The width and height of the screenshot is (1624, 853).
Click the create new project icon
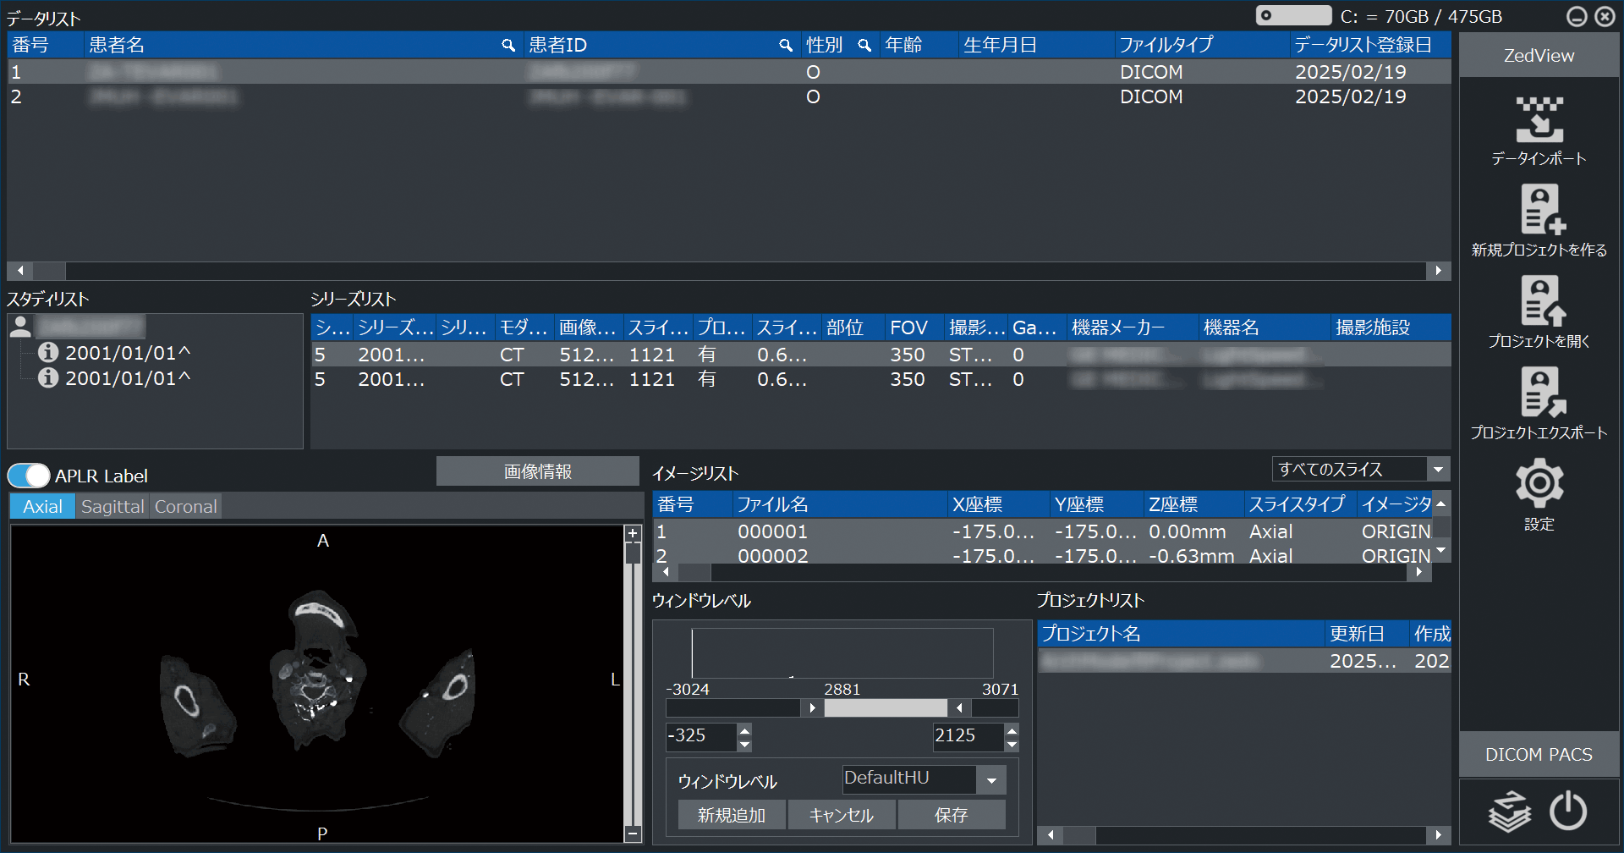[1539, 210]
